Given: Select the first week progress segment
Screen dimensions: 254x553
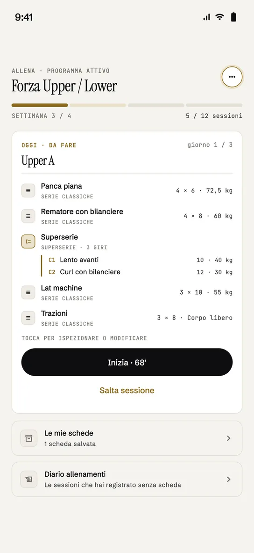Looking at the screenshot, I should [40, 105].
